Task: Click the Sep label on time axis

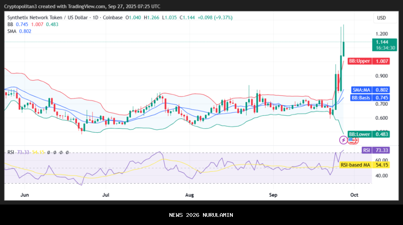Action: 274,195
